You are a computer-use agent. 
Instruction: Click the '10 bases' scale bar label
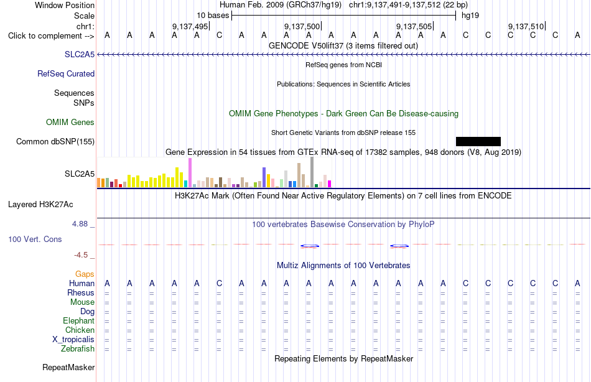click(213, 16)
